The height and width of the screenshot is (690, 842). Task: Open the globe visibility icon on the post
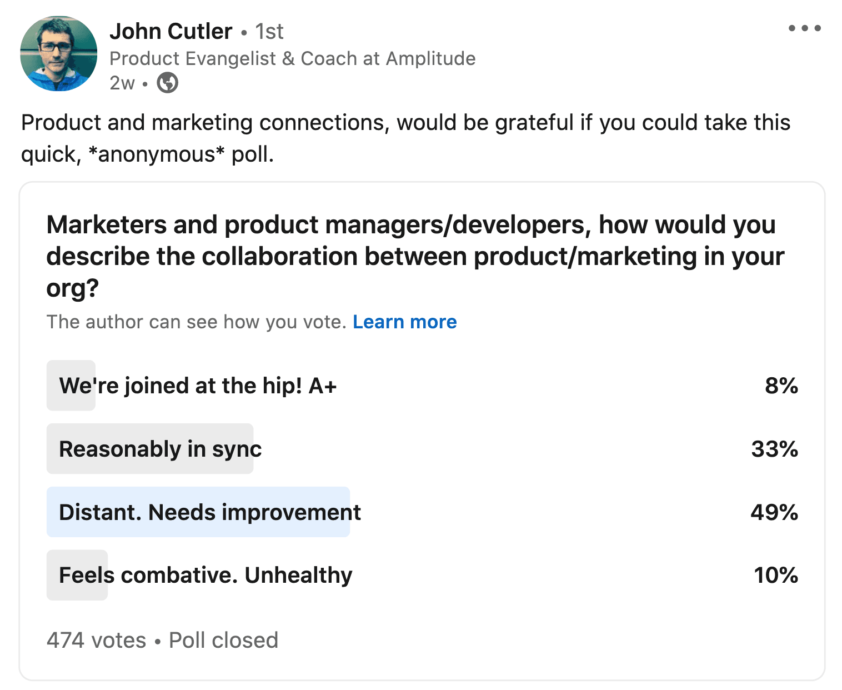pyautogui.click(x=167, y=82)
